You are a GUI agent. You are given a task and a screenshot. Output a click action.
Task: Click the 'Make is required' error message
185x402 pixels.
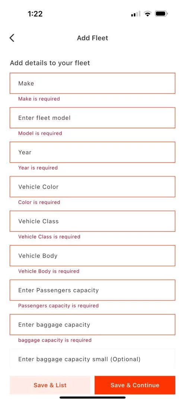click(39, 99)
